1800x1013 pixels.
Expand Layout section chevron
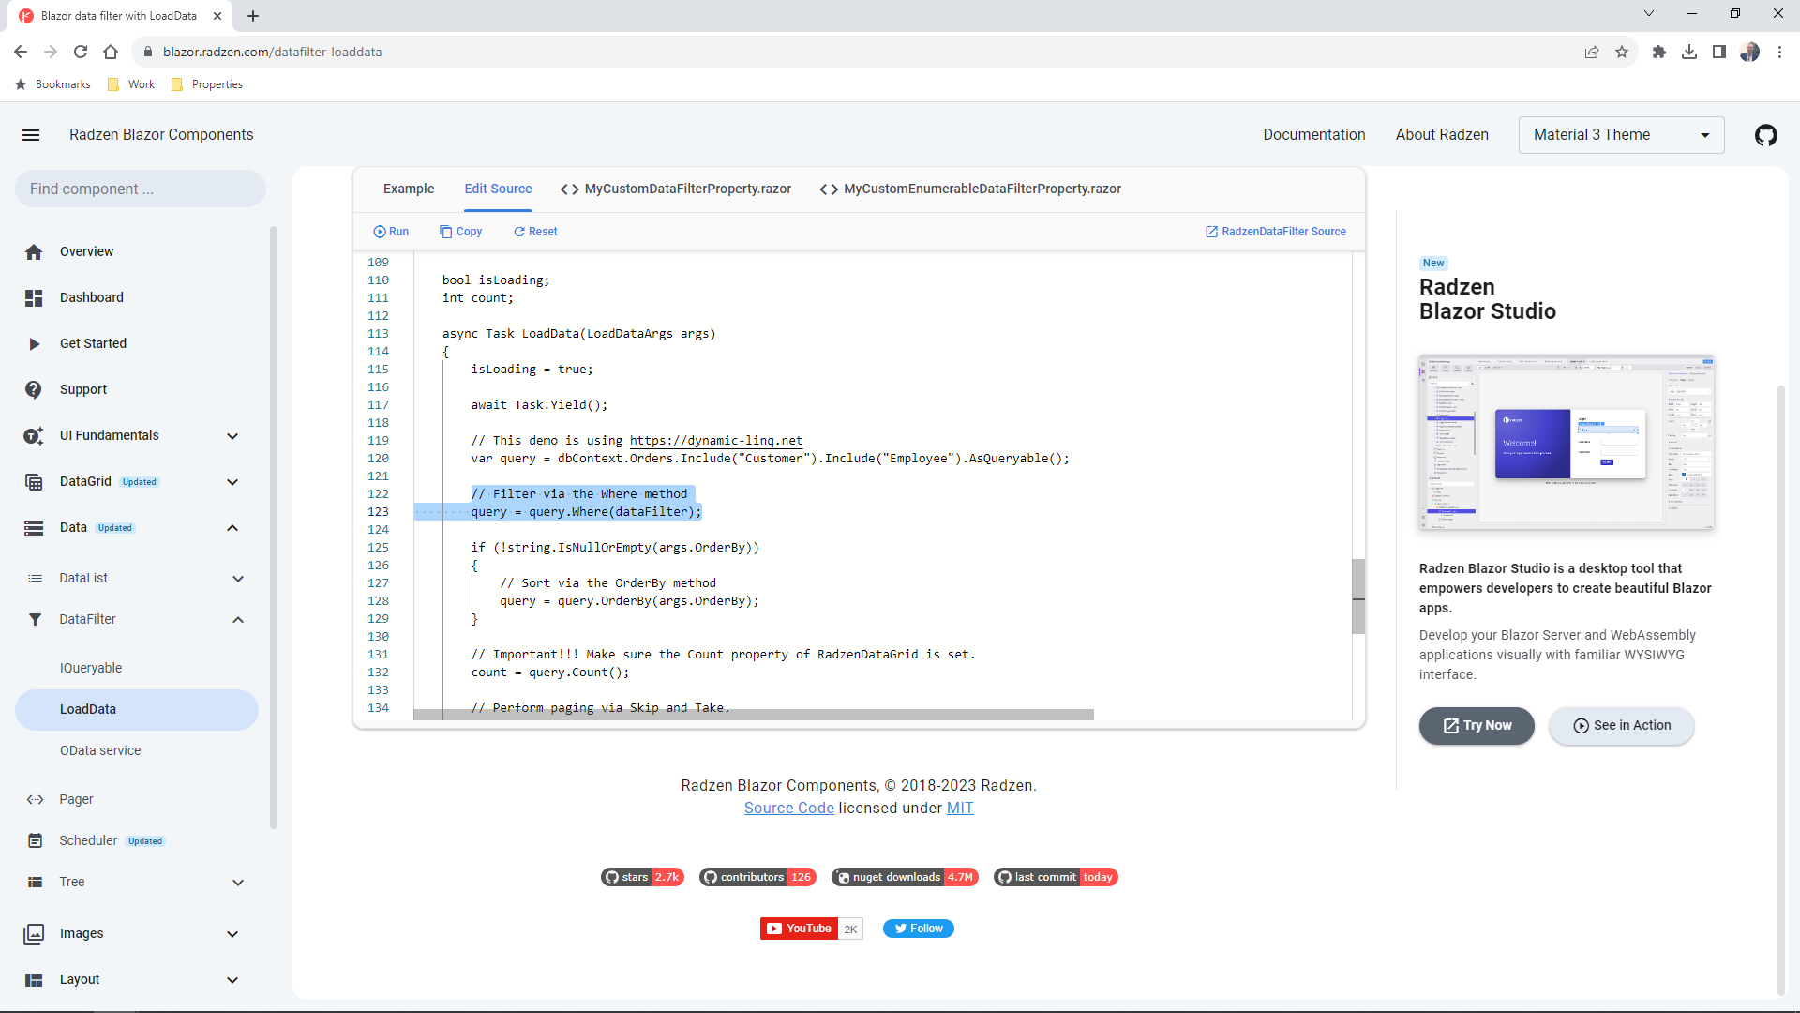pyautogui.click(x=232, y=979)
